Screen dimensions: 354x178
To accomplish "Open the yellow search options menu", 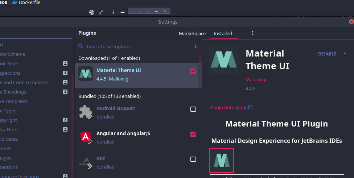I will tap(196, 46).
